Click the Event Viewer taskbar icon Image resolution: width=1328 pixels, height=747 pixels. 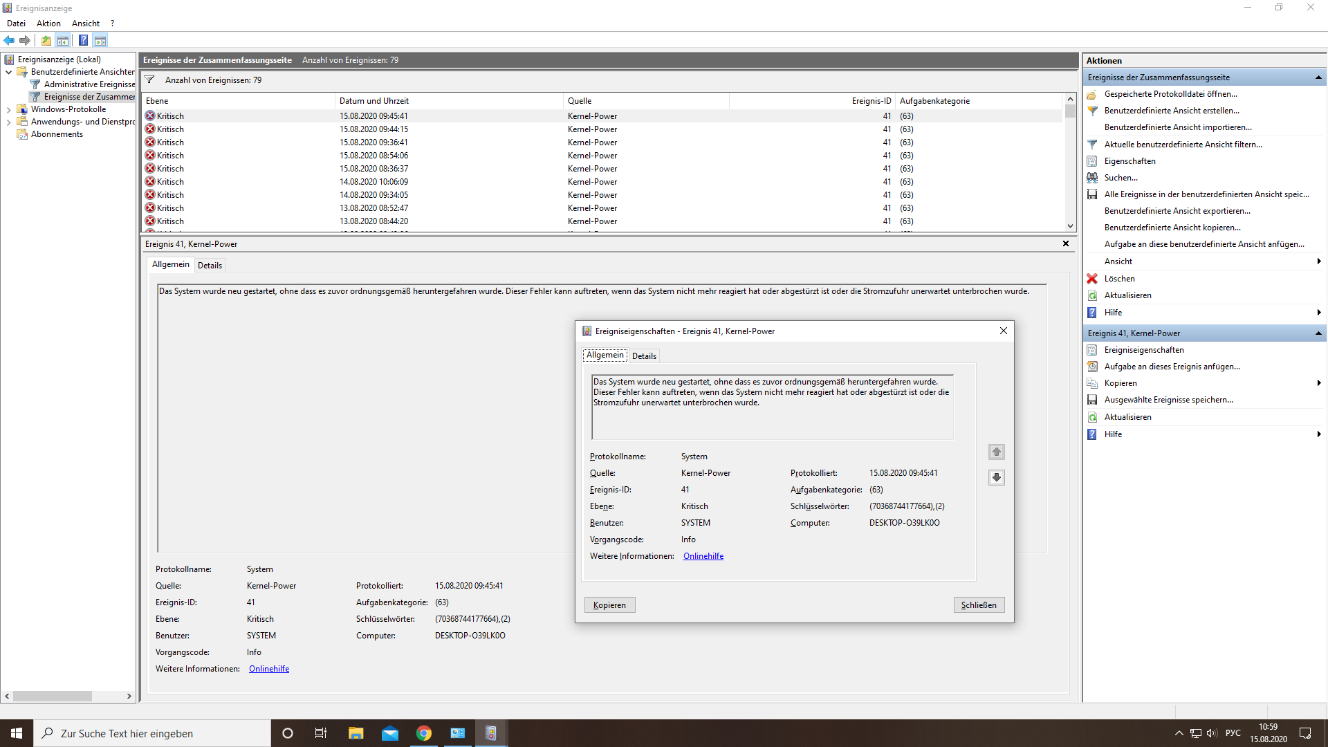(x=491, y=733)
